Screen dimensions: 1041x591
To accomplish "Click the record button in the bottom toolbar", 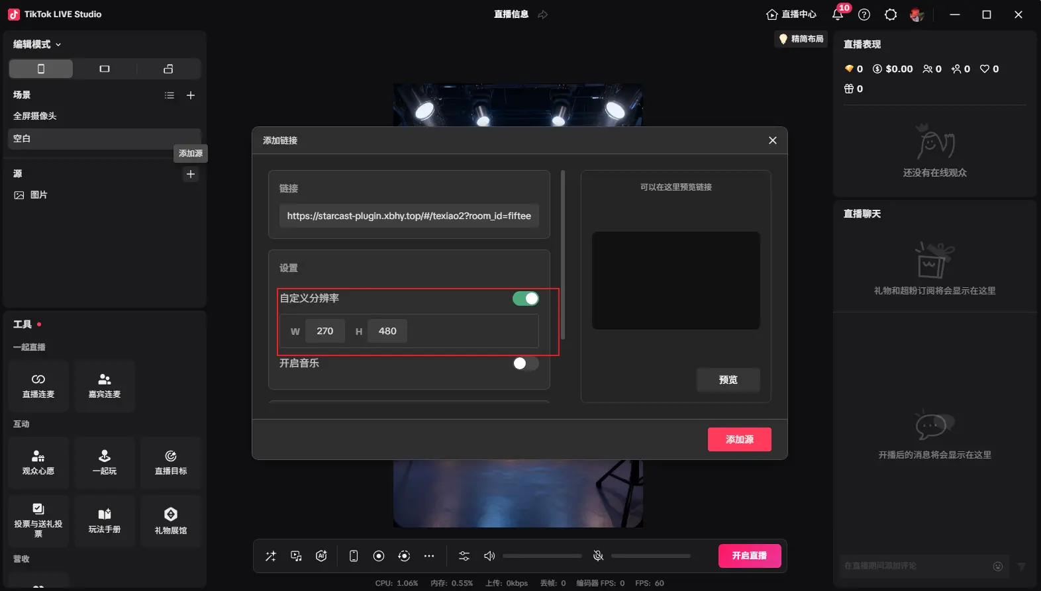I will click(379, 556).
